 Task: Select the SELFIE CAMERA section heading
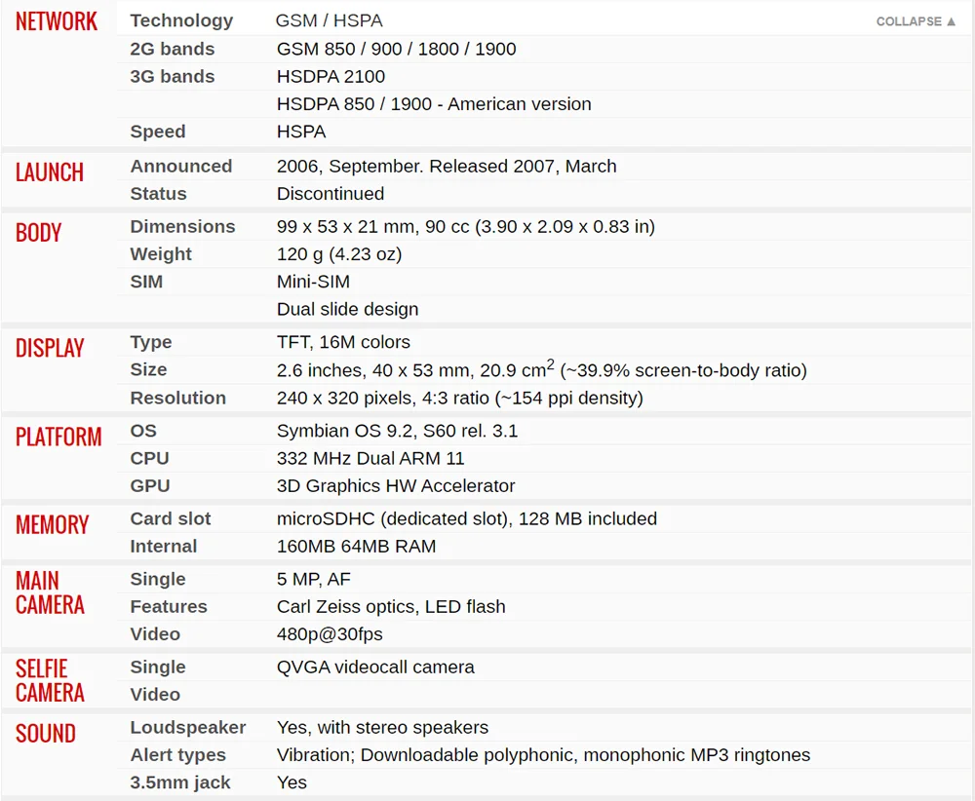[50, 681]
